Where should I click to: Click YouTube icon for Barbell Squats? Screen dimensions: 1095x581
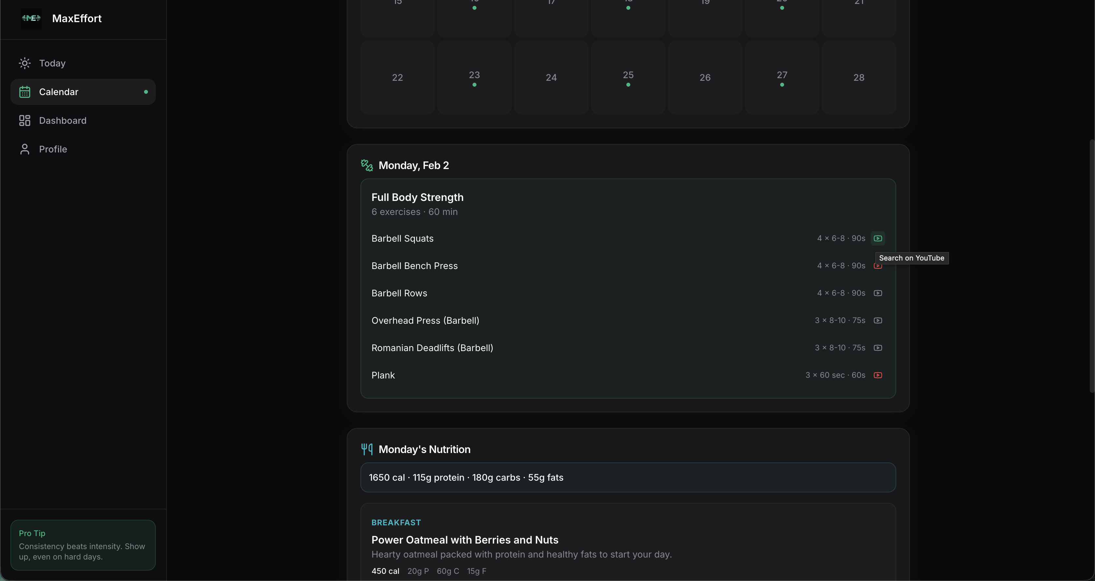tap(878, 238)
